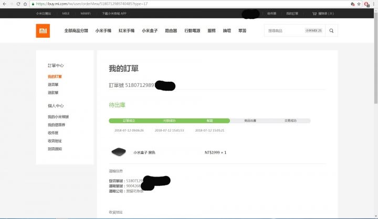Open the MIUI link in top bar
Image resolution: width=378 pixels, height=219 pixels.
click(66, 14)
